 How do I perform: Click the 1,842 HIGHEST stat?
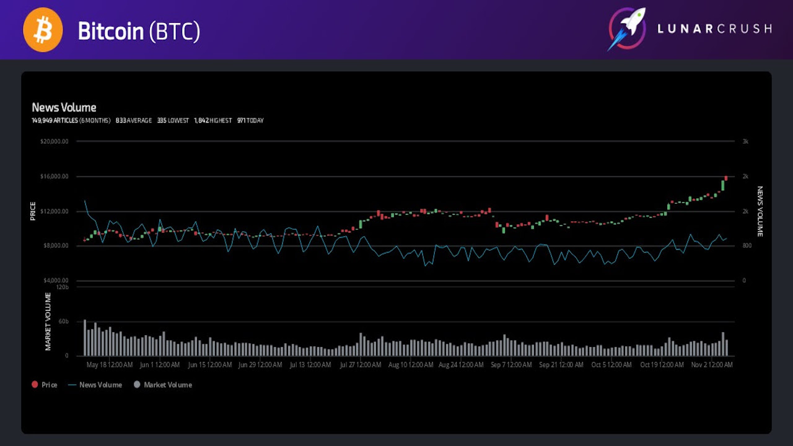(212, 120)
